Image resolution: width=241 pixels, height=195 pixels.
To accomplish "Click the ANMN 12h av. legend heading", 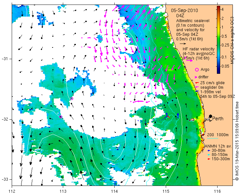I will point(218,146).
